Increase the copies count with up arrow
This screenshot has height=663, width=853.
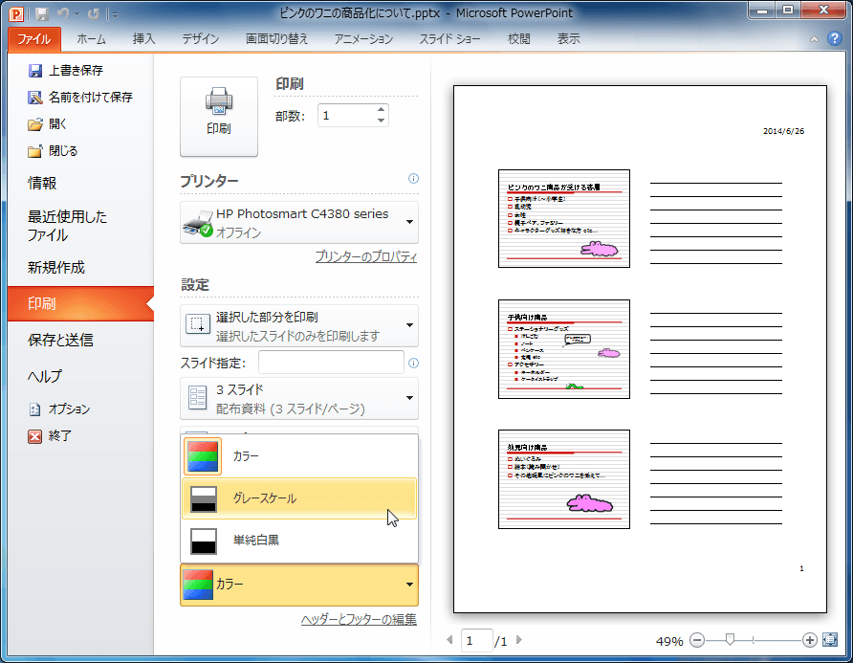[x=382, y=109]
